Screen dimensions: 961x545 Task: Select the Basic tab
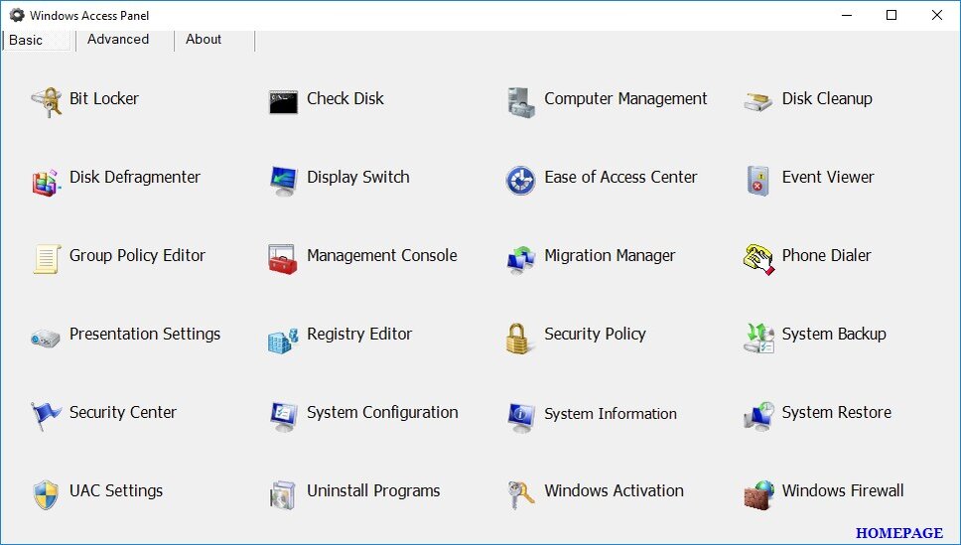(x=26, y=41)
